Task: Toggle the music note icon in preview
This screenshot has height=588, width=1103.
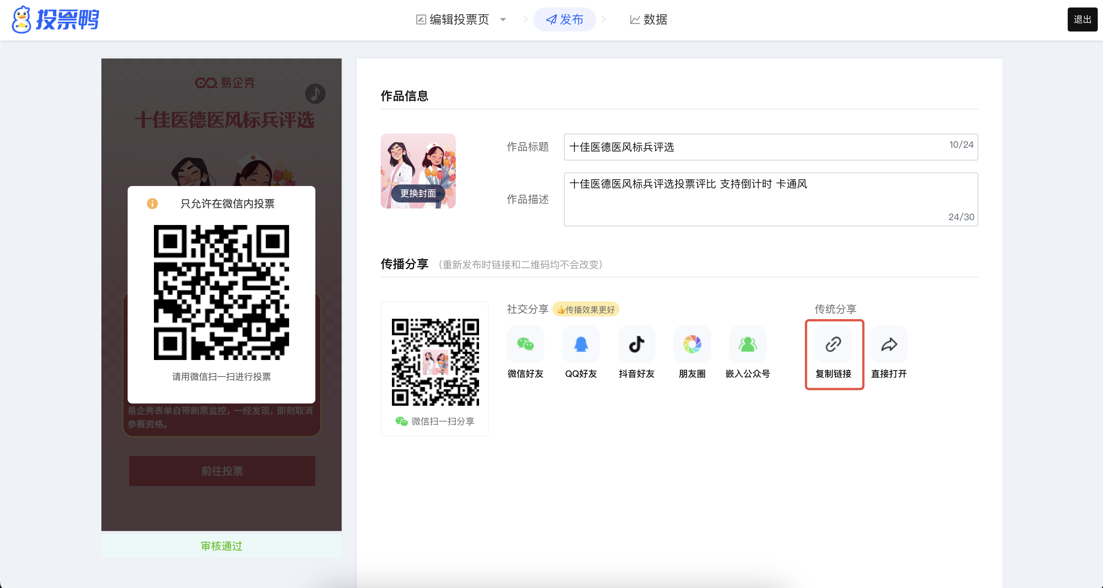Action: (x=315, y=94)
